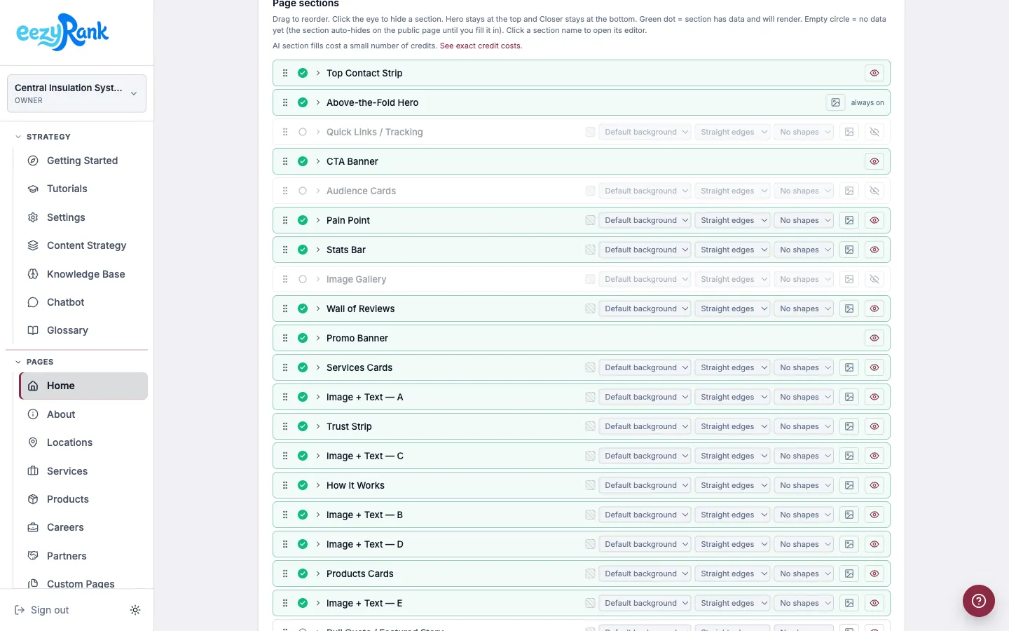
Task: Open the Products Cards section name
Action: (x=360, y=574)
